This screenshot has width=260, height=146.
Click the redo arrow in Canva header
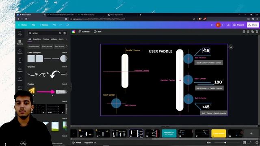(x=61, y=25)
